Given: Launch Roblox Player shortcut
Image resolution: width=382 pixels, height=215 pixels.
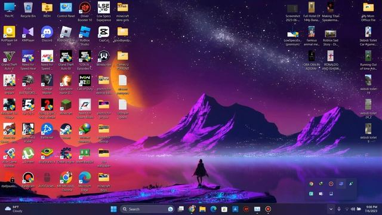Looking at the screenshot, I should coord(66,34).
